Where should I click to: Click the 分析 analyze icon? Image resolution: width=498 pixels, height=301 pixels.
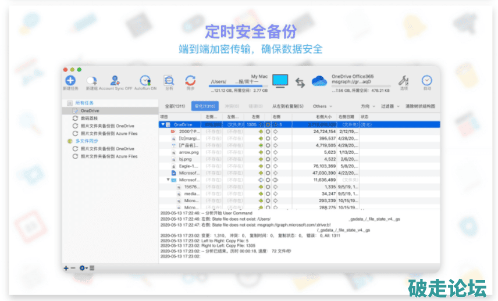coord(169,81)
